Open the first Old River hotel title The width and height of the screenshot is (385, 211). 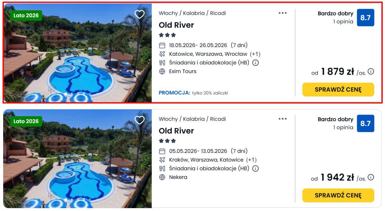pyautogui.click(x=176, y=25)
